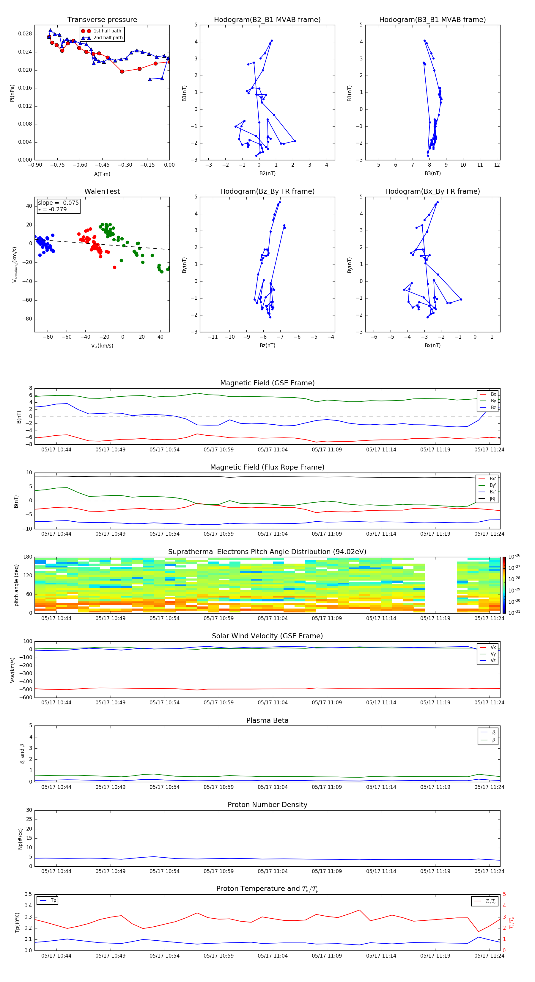Click the 'Plasma Beta' plot title
This screenshot has width=535, height=982.
pyautogui.click(x=267, y=720)
